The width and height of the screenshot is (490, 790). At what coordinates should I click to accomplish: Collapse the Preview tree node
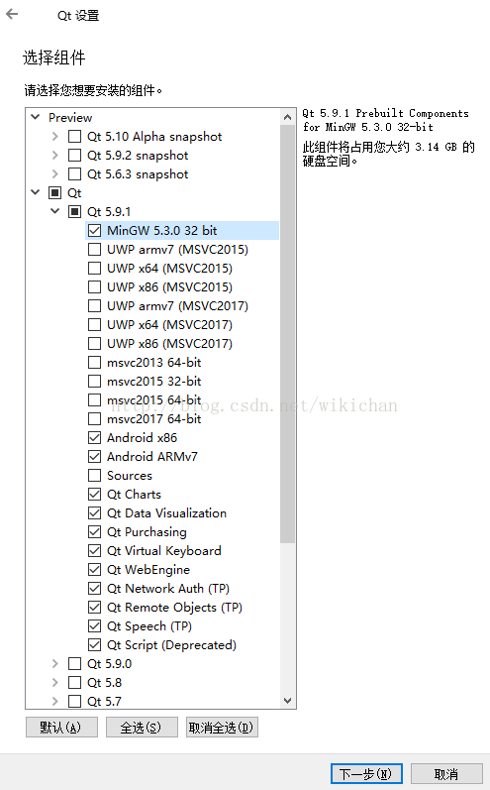click(x=36, y=117)
